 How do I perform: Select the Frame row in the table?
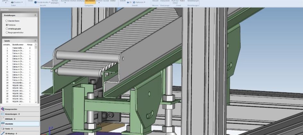coord(18,48)
